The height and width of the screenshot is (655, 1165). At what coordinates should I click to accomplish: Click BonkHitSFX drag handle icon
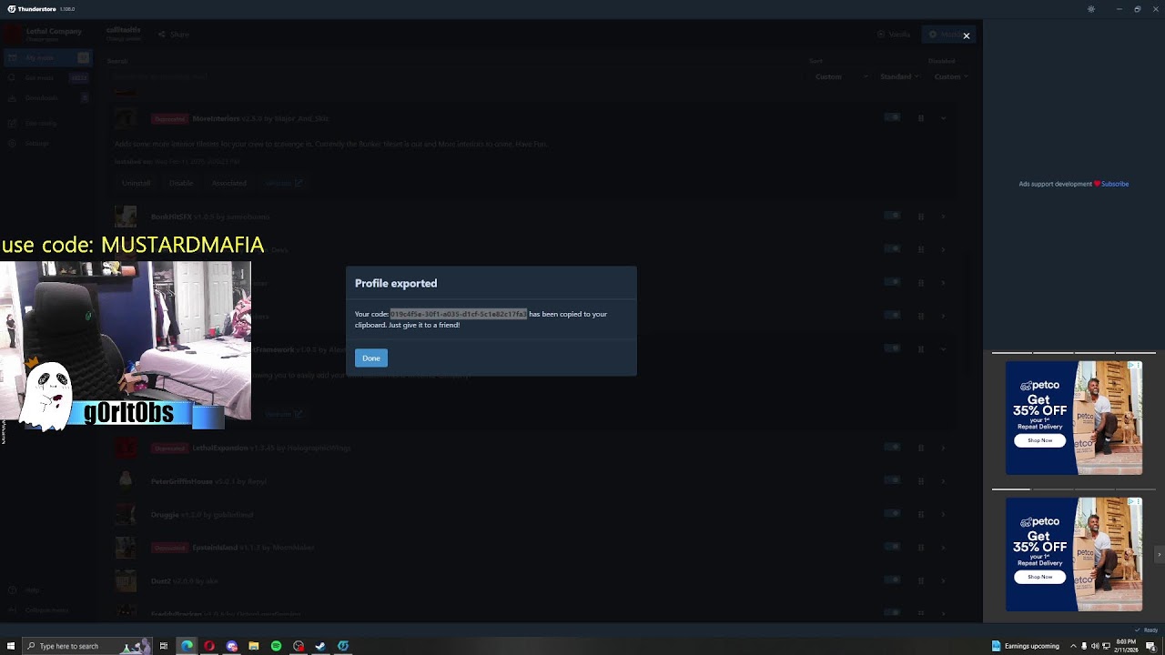point(920,216)
